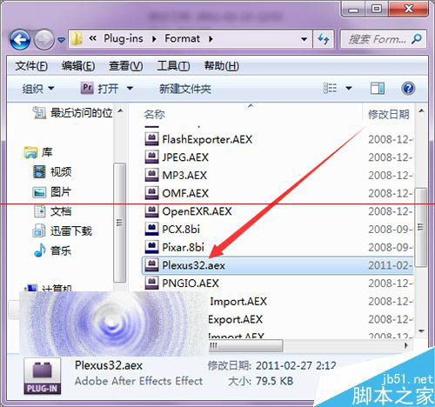Open the 音乐 library

click(x=52, y=250)
